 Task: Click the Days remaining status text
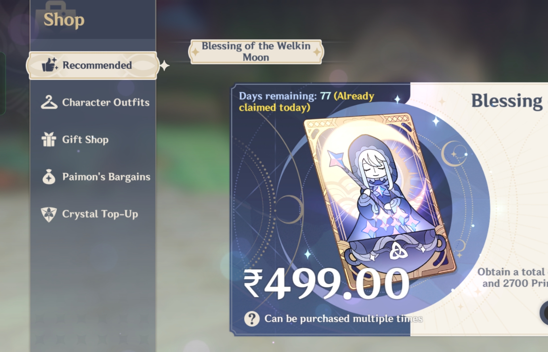[306, 102]
